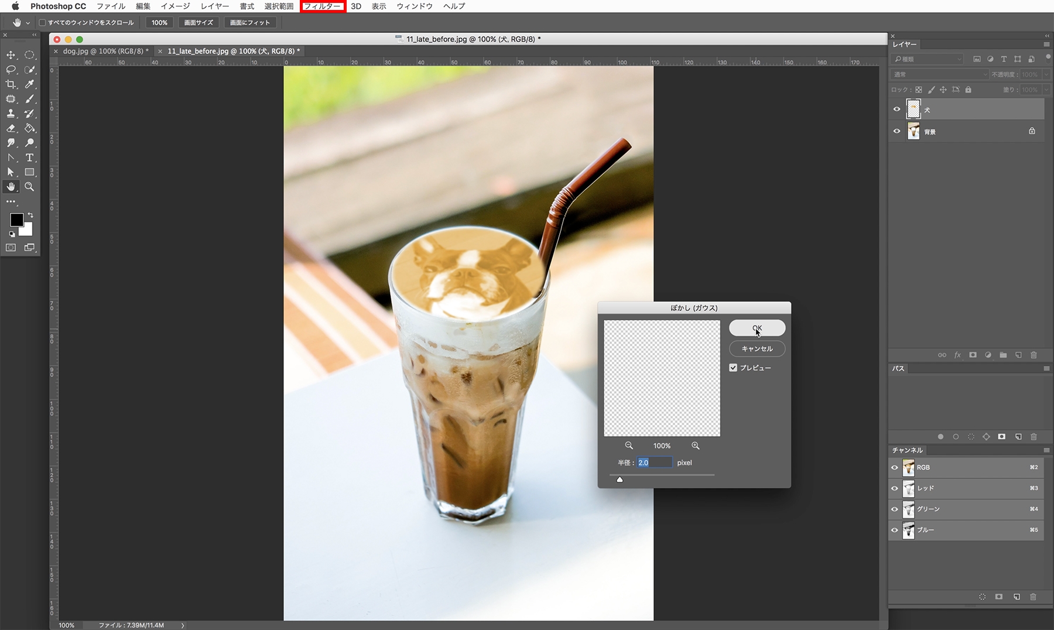The image size is (1054, 630).
Task: Open the レイヤー menu in menu bar
Action: [x=215, y=6]
